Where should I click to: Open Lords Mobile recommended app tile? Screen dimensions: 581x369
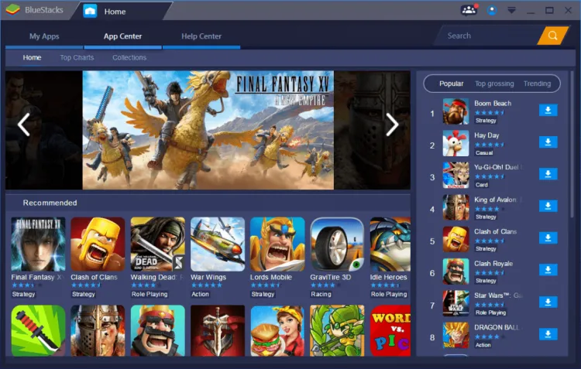(x=277, y=244)
